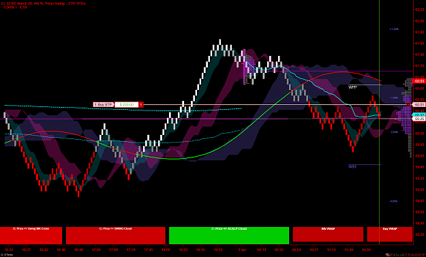This screenshot has width=426, height=257.
Task: Select the green 'C: Price <> SCALP Cloud' panel
Action: coord(229,235)
